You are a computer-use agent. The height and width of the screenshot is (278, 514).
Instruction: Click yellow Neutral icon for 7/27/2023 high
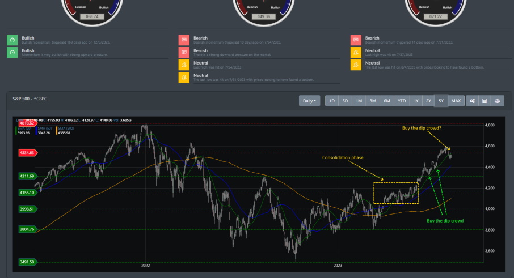[356, 52]
